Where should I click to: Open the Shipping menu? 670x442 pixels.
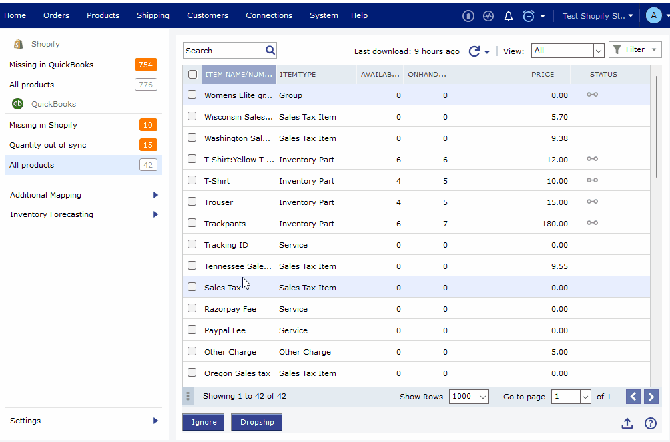[153, 15]
